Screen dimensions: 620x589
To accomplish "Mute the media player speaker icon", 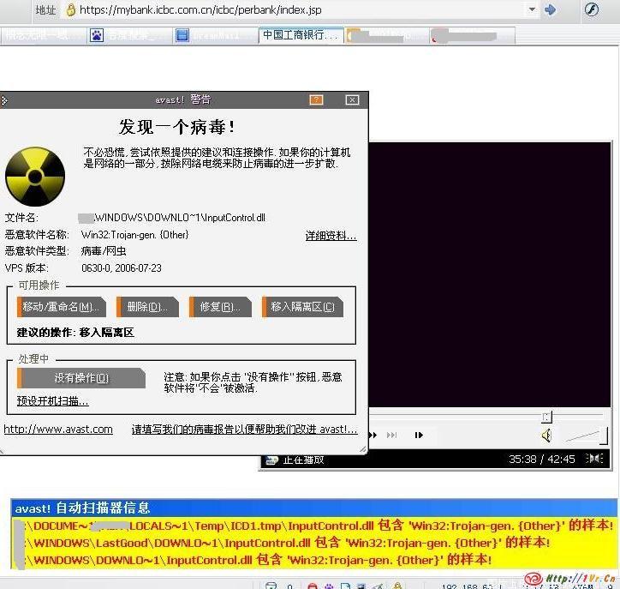I will (x=547, y=436).
